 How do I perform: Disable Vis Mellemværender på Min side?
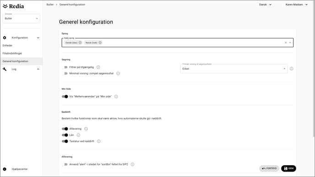tap(65, 97)
